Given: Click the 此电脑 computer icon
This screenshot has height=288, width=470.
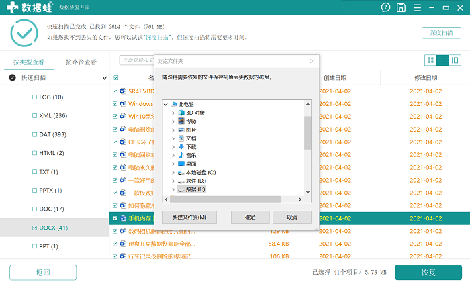Looking at the screenshot, I should tap(174, 104).
